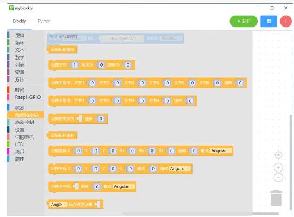Screen dimensions: 294x217
Task: Open the blue grid layout icon button
Action: 269,21
